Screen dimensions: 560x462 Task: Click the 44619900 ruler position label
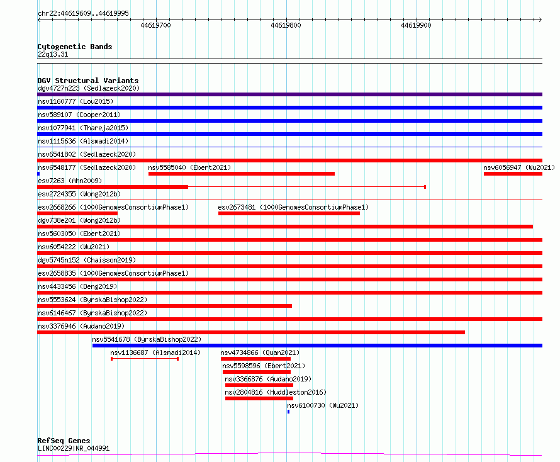point(416,25)
